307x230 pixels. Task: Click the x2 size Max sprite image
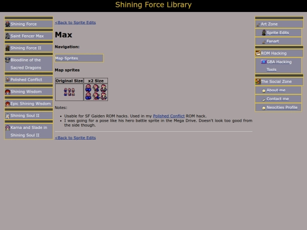(x=96, y=92)
